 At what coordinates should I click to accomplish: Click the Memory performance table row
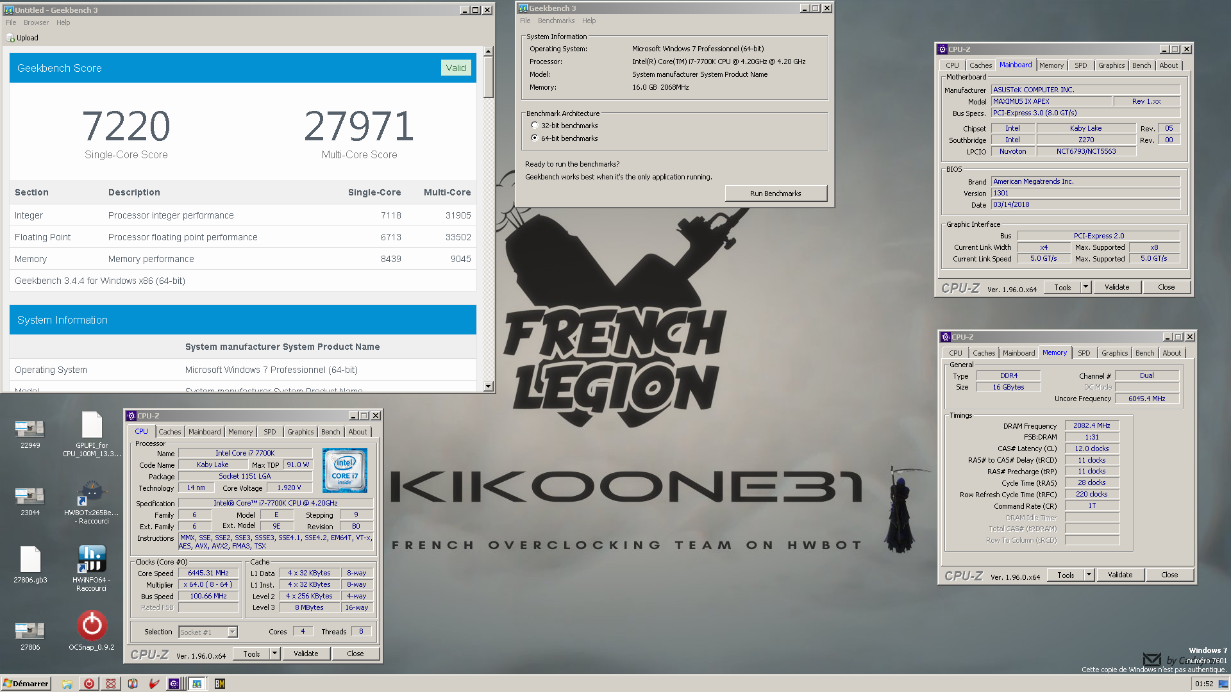coord(242,259)
